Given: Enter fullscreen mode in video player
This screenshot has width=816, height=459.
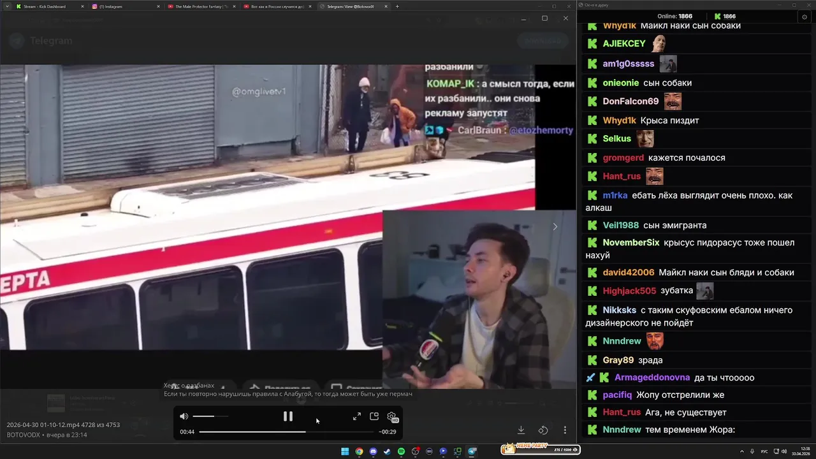Looking at the screenshot, I should click(x=357, y=416).
